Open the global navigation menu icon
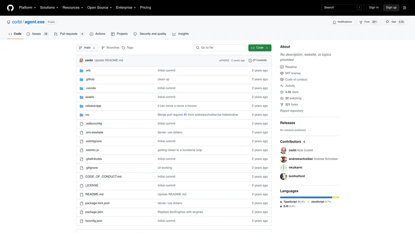The width and height of the screenshot is (415, 233). (x=405, y=8)
